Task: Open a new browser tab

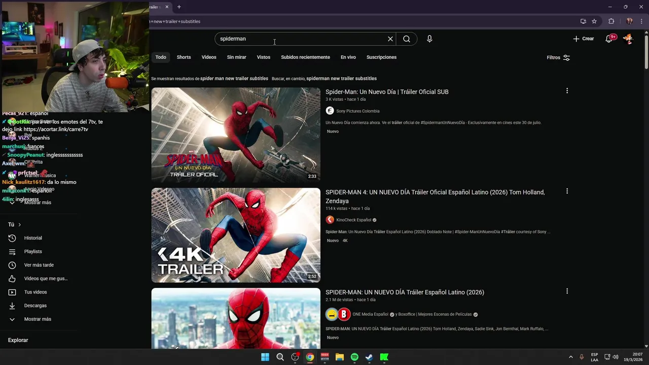Action: [x=179, y=7]
